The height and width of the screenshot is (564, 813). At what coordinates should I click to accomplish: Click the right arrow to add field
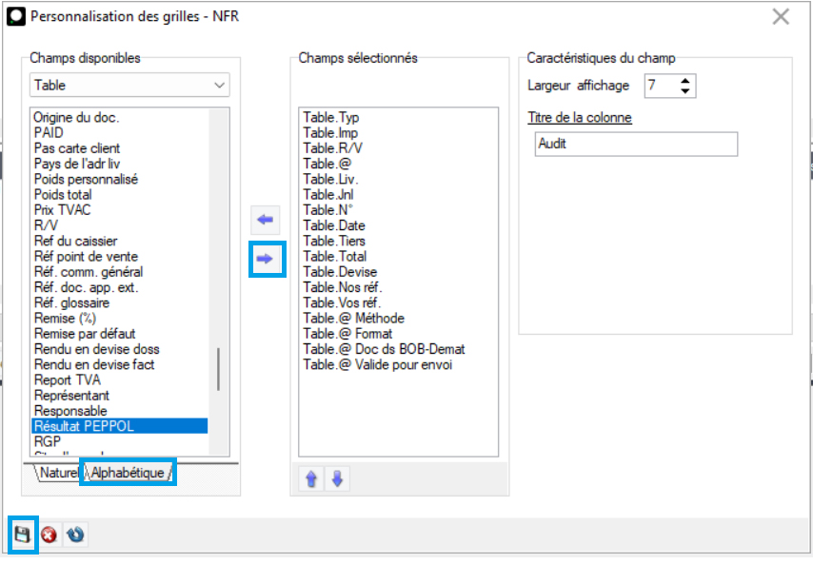pos(265,258)
